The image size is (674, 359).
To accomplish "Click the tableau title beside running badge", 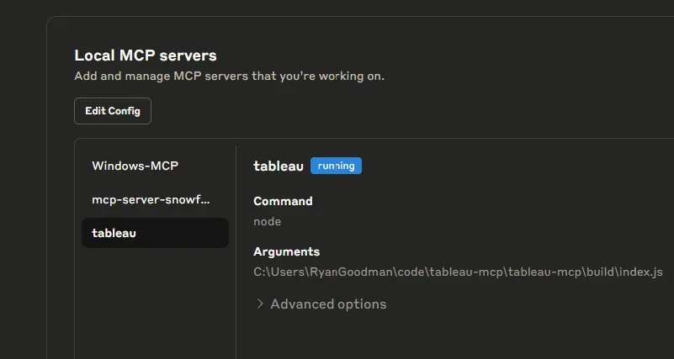I will coord(279,166).
